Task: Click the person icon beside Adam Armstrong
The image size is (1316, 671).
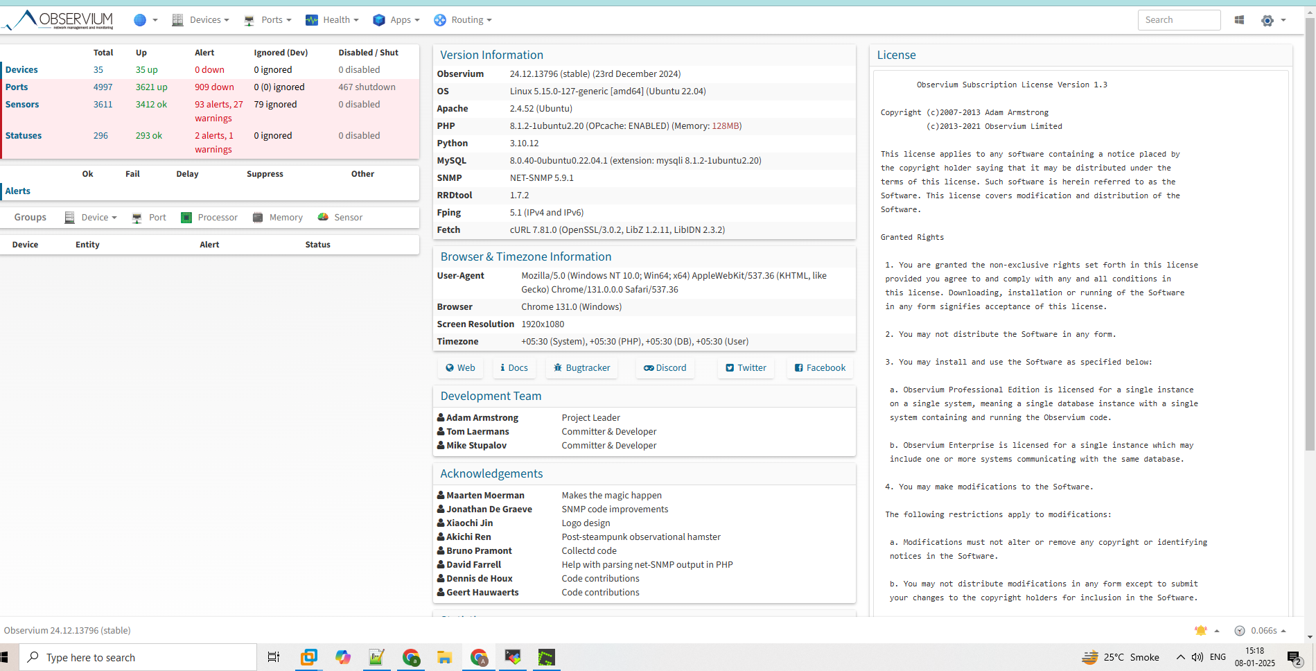Action: point(441,417)
